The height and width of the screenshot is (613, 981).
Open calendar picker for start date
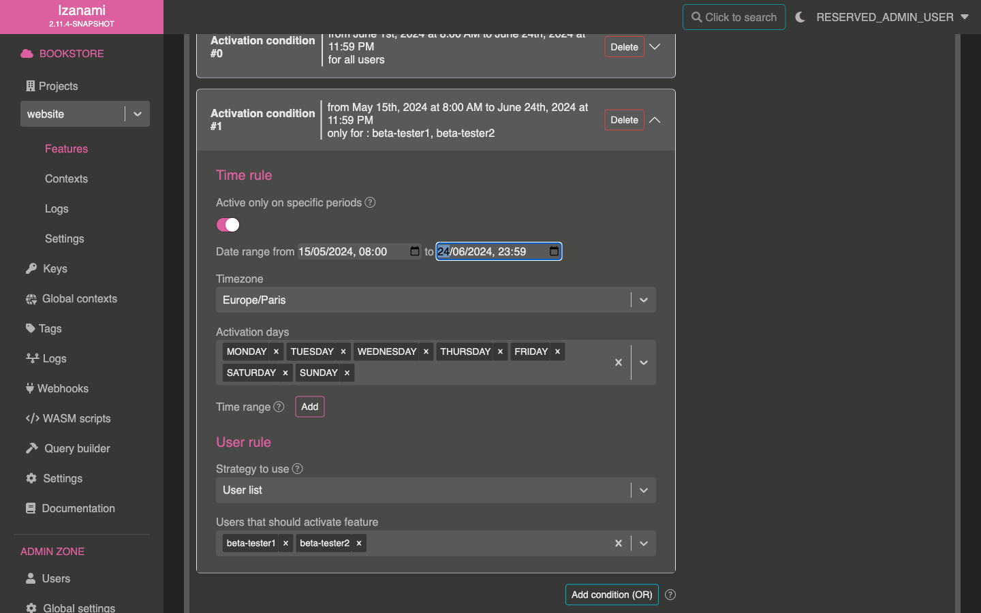pos(415,251)
